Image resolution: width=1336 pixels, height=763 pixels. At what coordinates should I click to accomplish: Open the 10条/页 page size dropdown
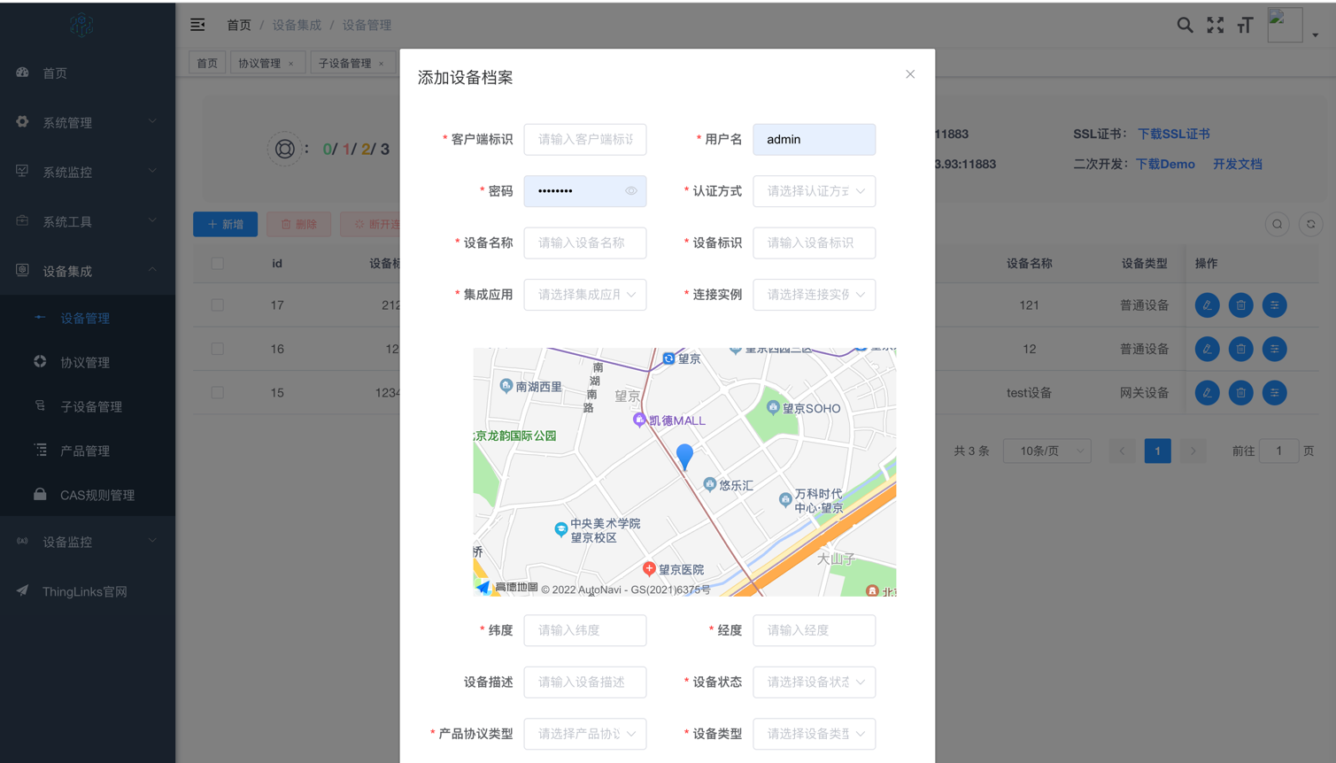click(x=1046, y=451)
